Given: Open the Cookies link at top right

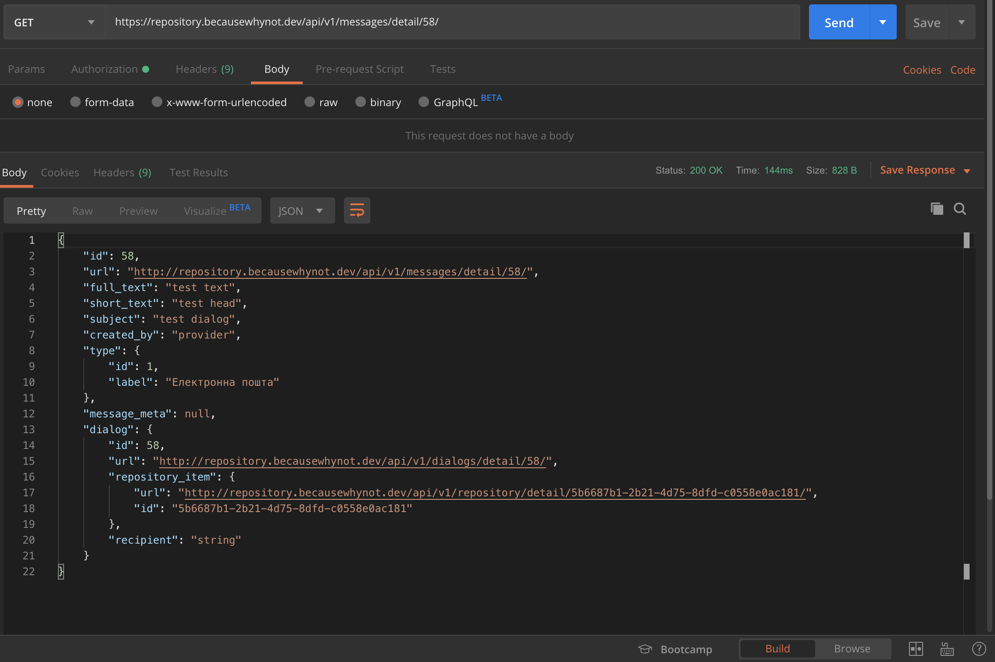Looking at the screenshot, I should tap(922, 70).
